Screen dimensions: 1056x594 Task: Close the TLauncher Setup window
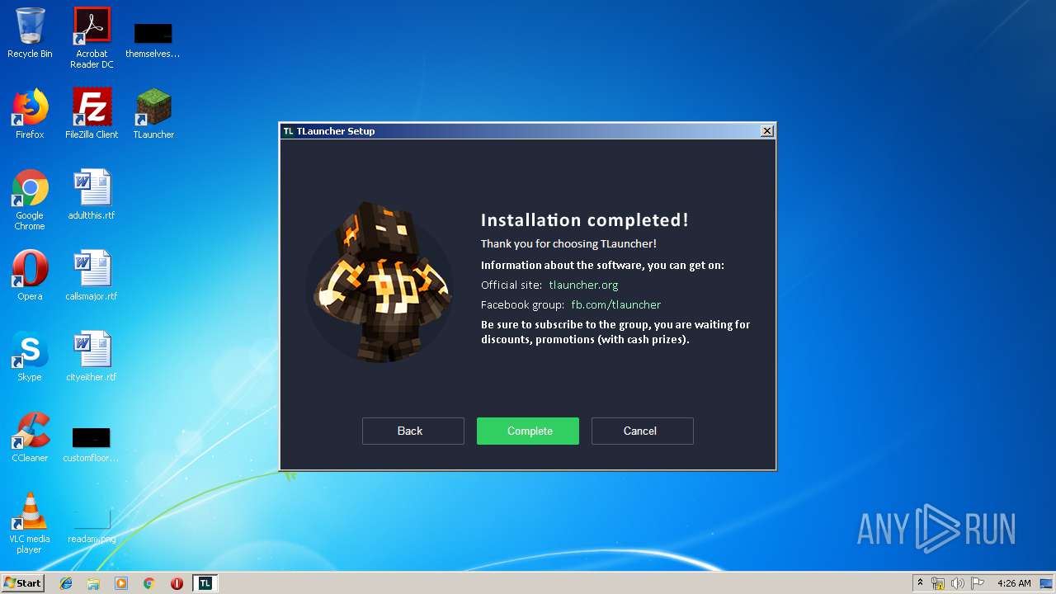767,131
